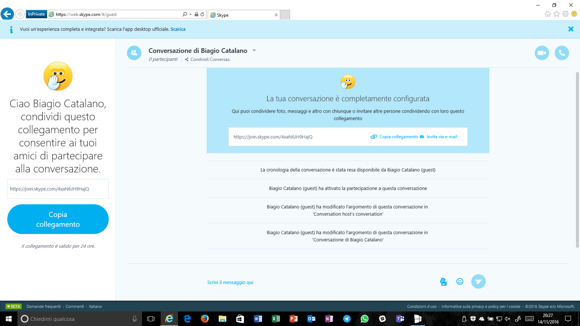Viewport: 580px width, 326px height.
Task: Open conversation name dropdown chevron
Action: [254, 50]
